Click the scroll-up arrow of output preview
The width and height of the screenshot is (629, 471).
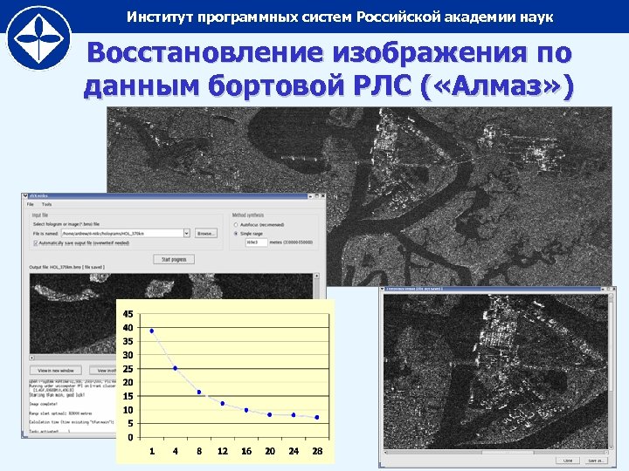click(x=316, y=276)
